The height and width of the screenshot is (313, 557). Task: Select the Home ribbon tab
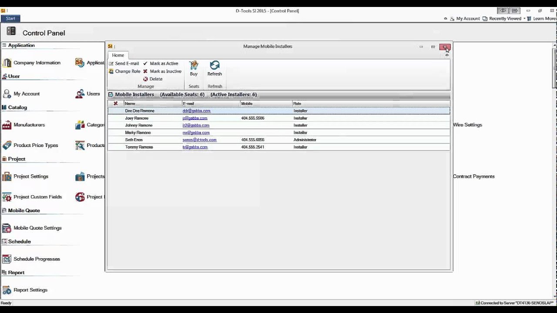coord(118,55)
